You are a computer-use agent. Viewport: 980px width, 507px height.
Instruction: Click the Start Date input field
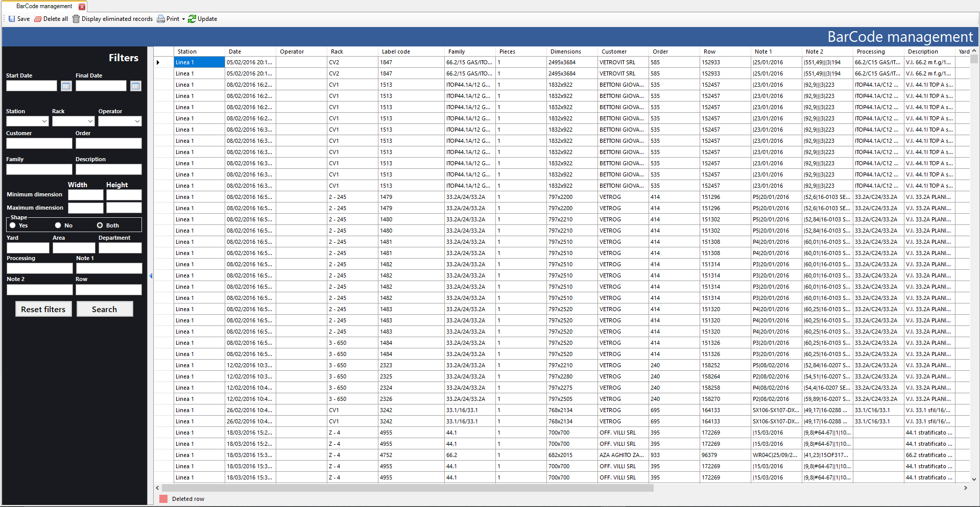32,86
